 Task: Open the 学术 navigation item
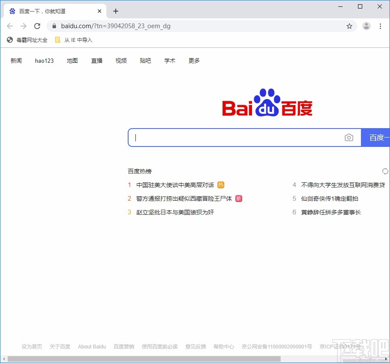[x=170, y=61]
